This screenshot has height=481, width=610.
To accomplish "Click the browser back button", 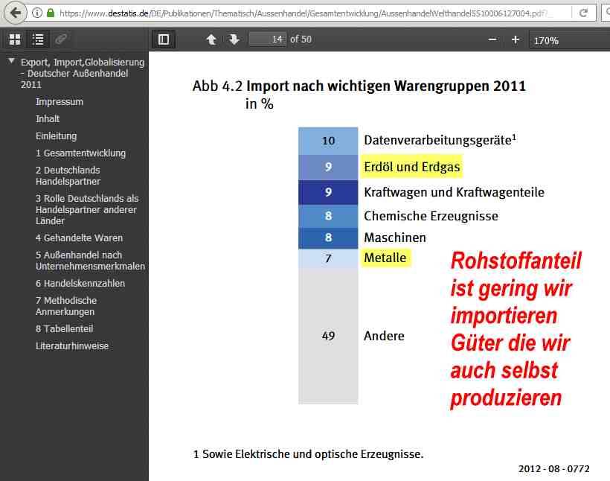I will (x=15, y=13).
